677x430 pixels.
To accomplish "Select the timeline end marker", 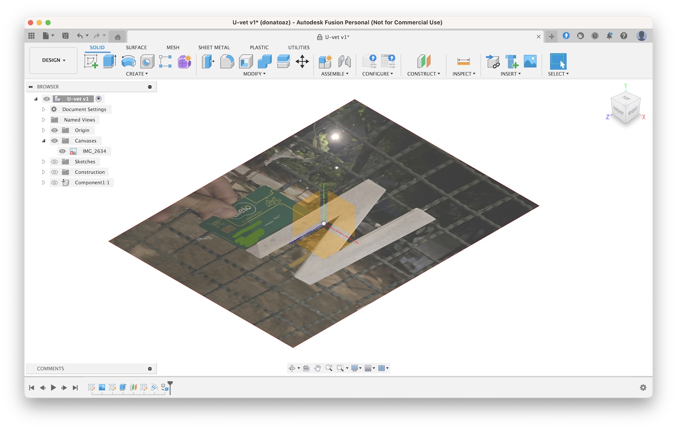I will [170, 387].
